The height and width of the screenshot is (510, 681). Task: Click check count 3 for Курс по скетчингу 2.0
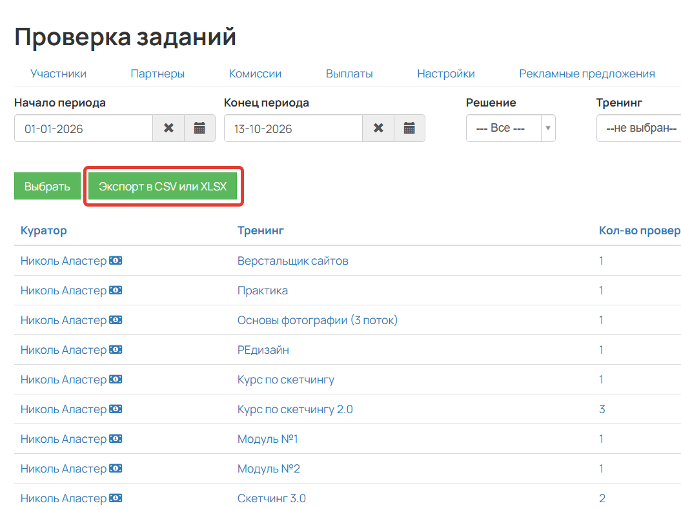tap(602, 409)
